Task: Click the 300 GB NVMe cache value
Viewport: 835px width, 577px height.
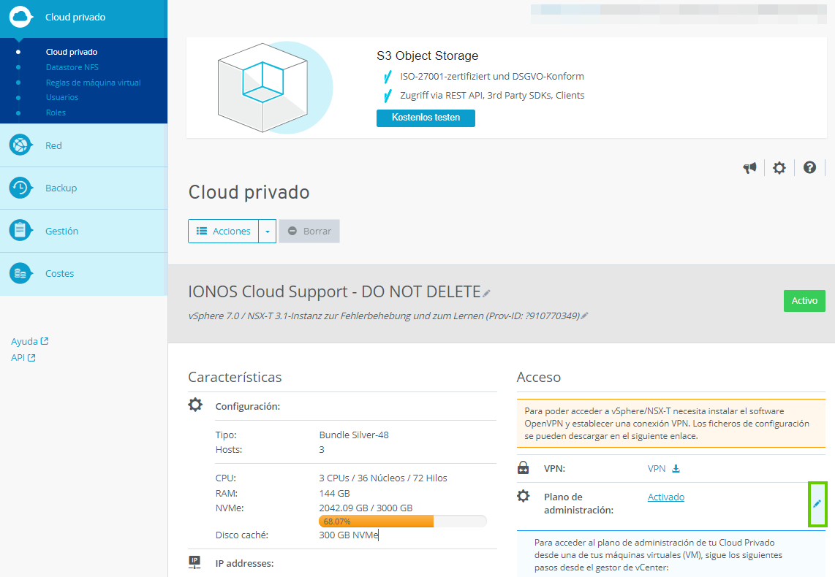Action: click(349, 535)
